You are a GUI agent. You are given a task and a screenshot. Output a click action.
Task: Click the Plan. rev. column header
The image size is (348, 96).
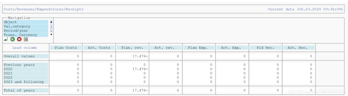click(x=132, y=48)
